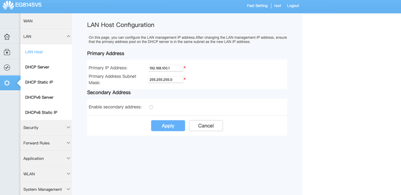Click the EG8145V5 model name
Image resolution: width=401 pixels, height=195 pixels.
tap(29, 5)
